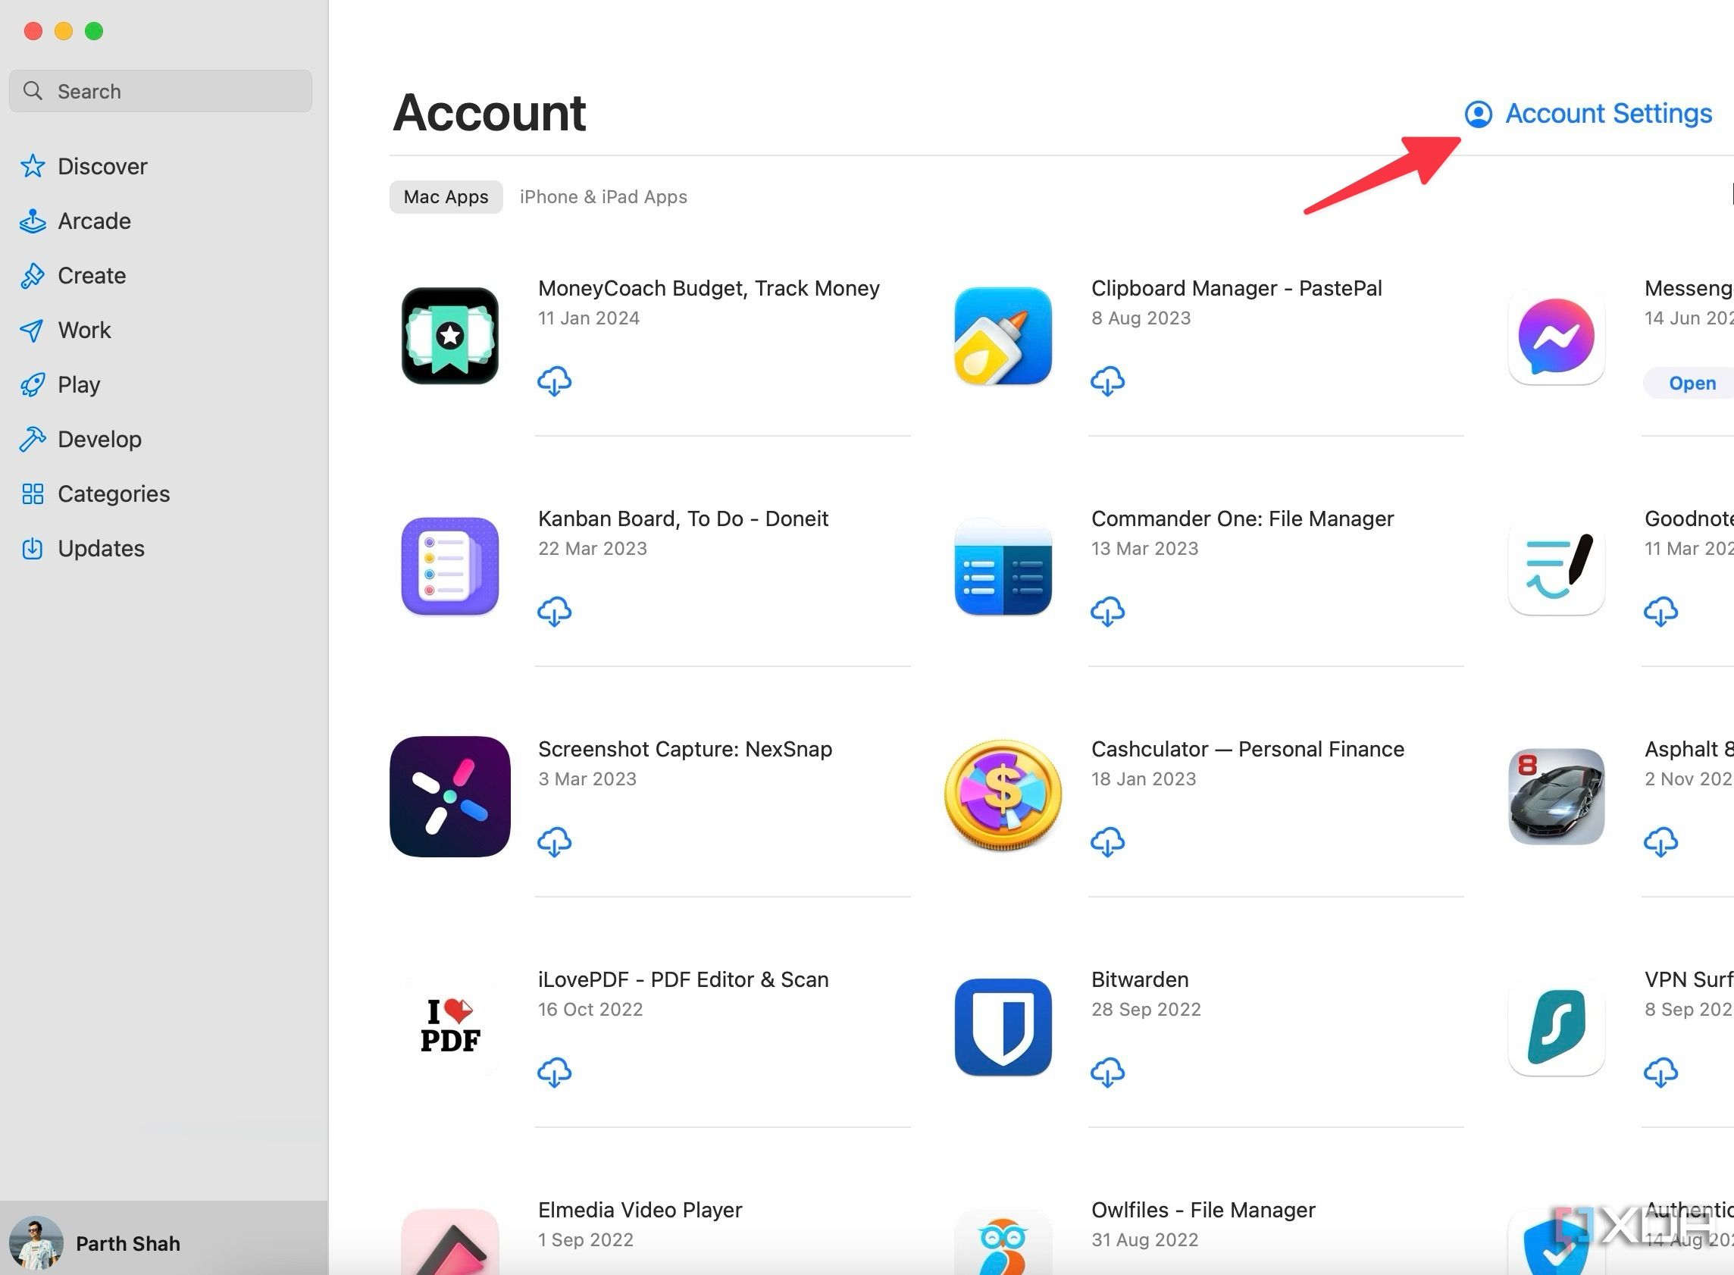Click the Search input field
Image resolution: width=1734 pixels, height=1275 pixels.
[160, 90]
